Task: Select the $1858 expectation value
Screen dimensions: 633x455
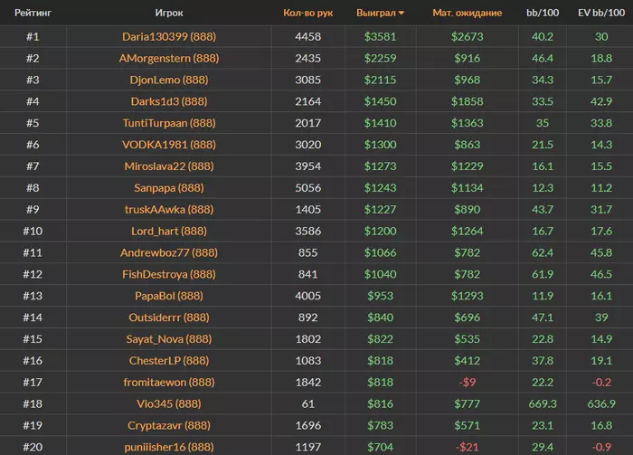Action: (468, 101)
